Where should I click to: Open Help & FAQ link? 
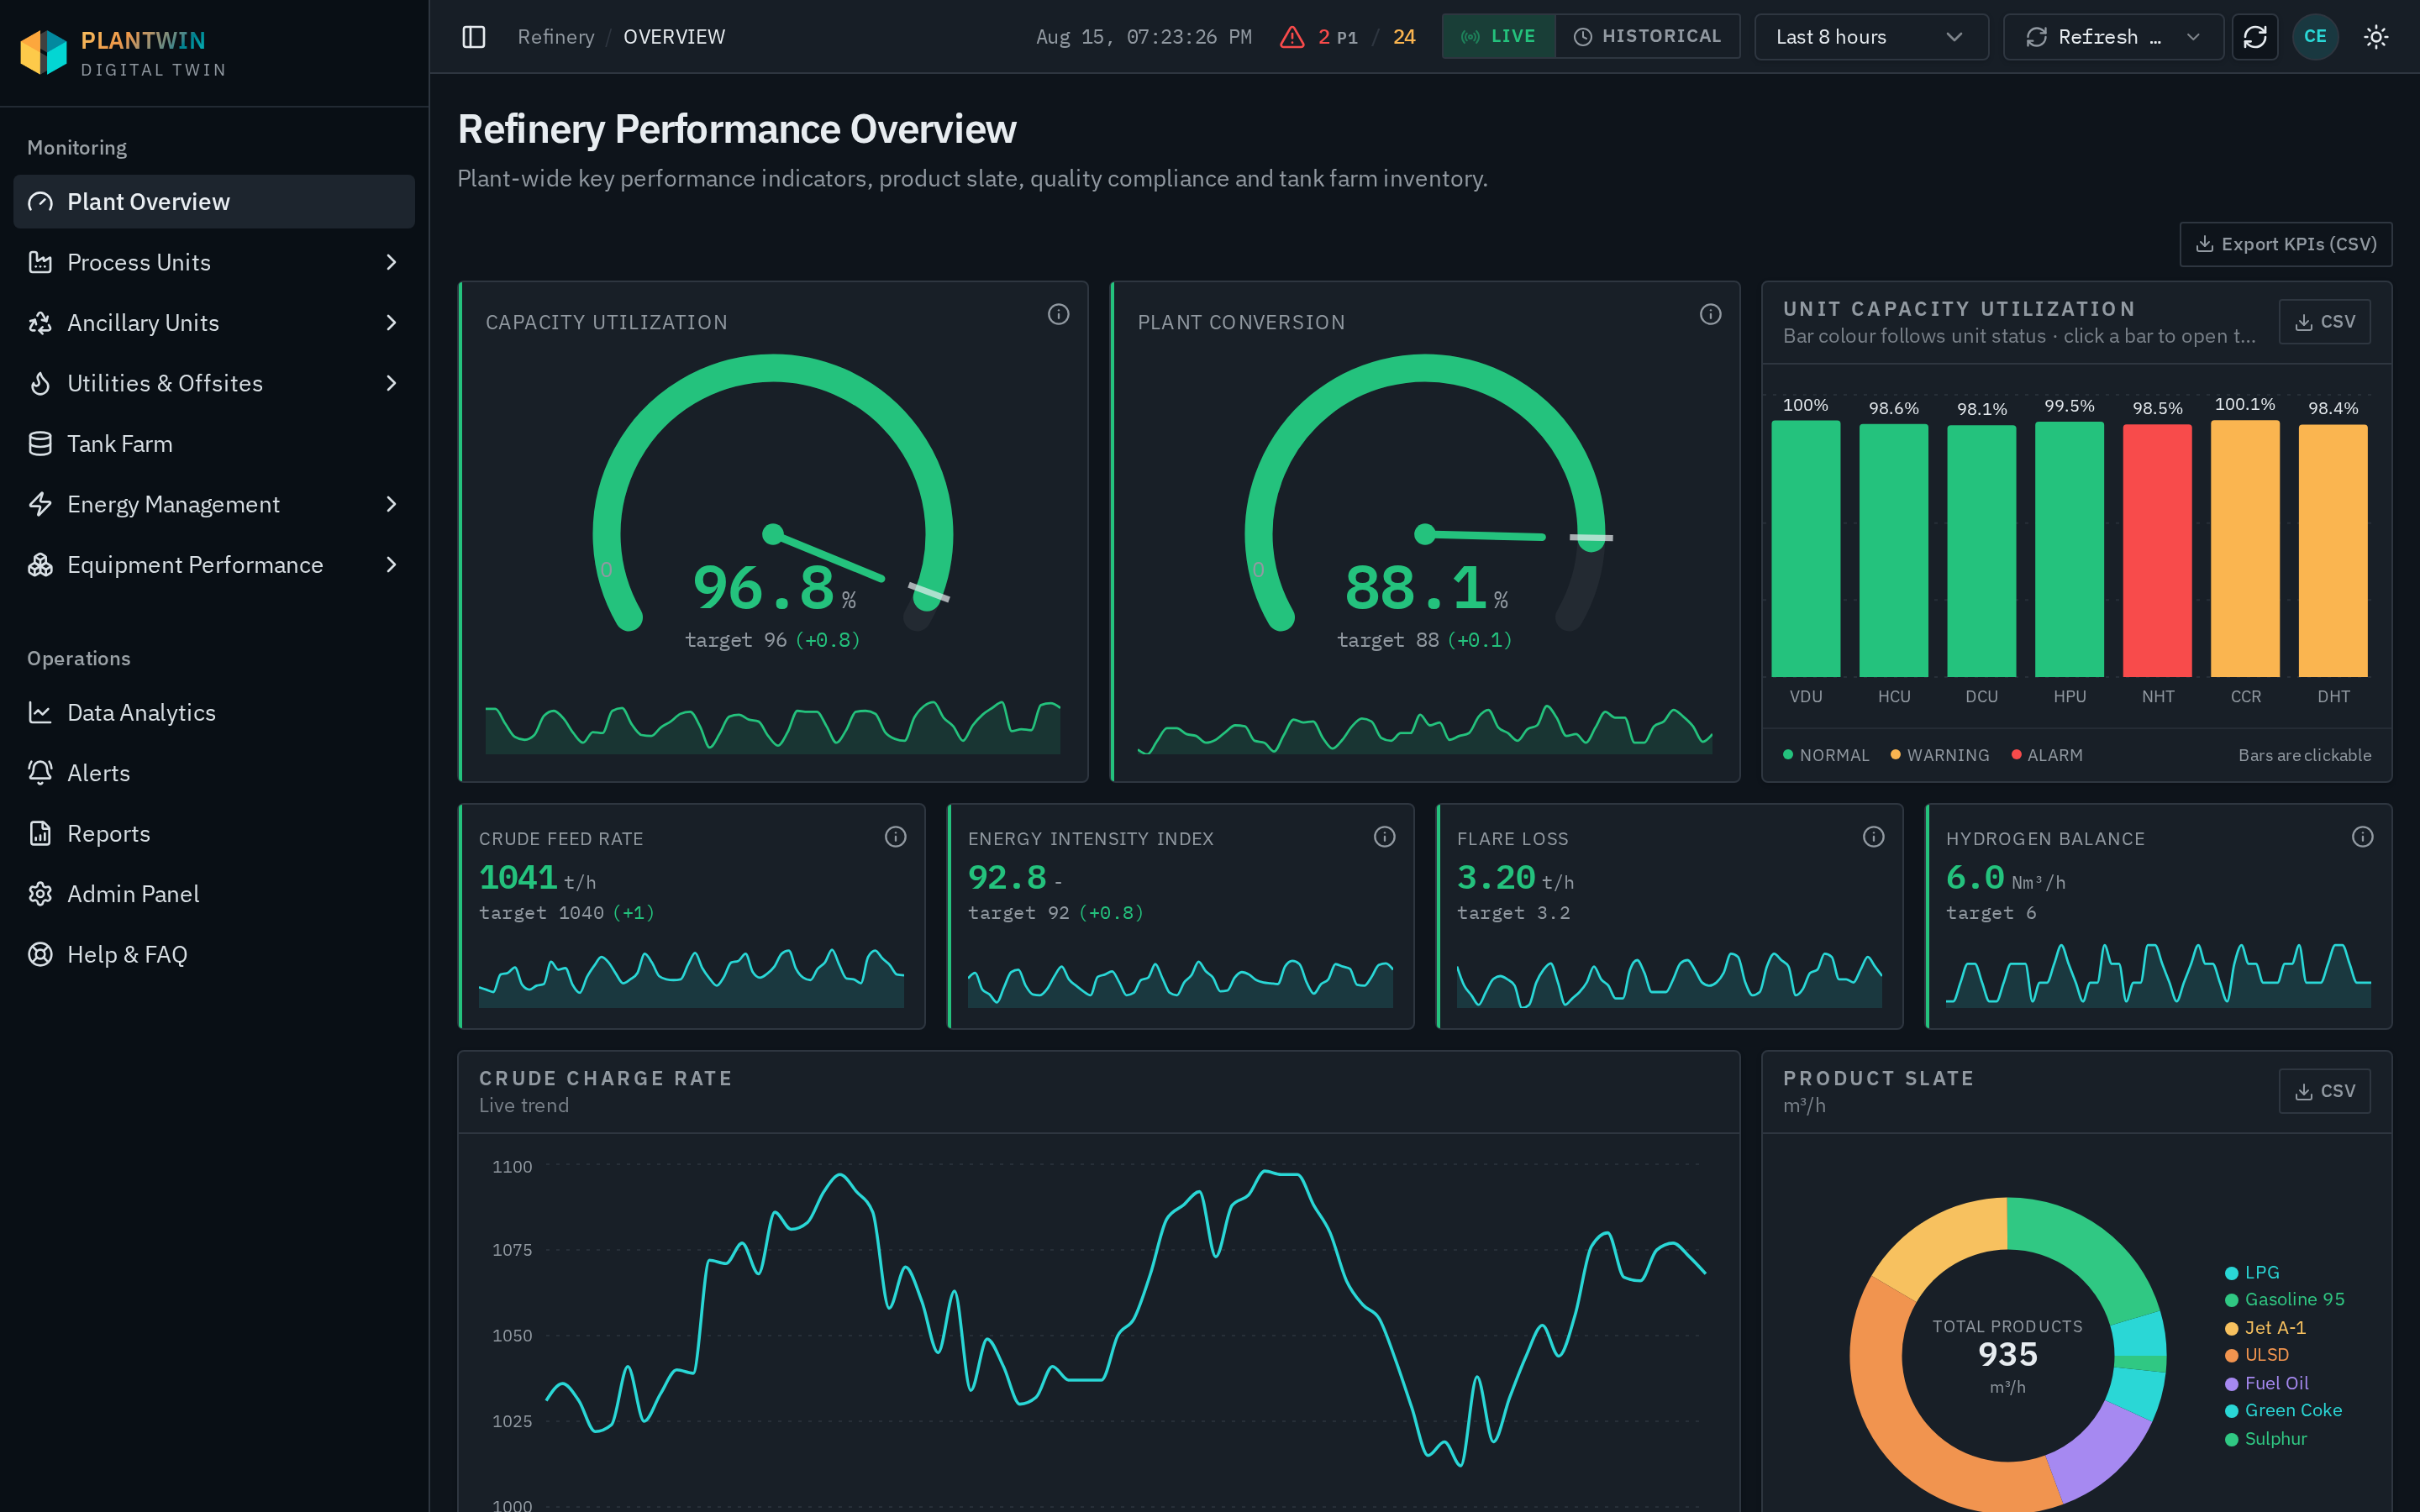214,955
